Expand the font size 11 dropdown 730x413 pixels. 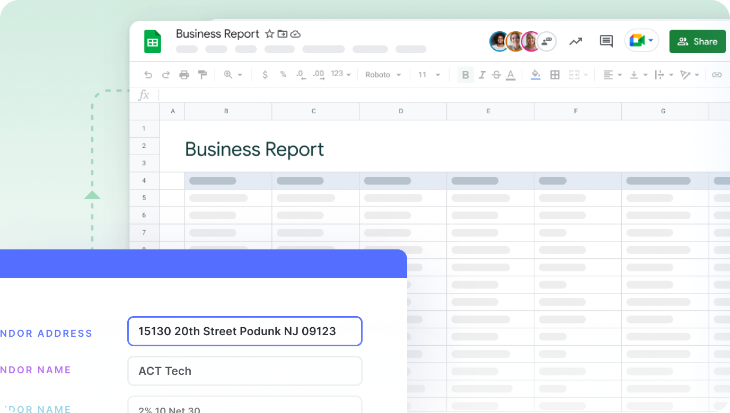pyautogui.click(x=429, y=75)
